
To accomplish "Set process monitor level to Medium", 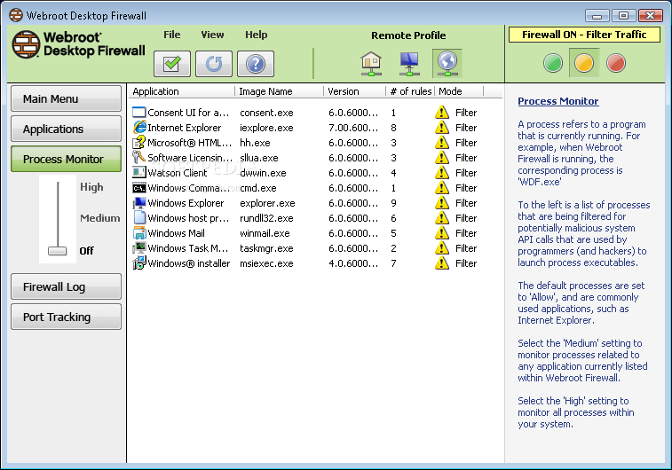I will coord(99,218).
